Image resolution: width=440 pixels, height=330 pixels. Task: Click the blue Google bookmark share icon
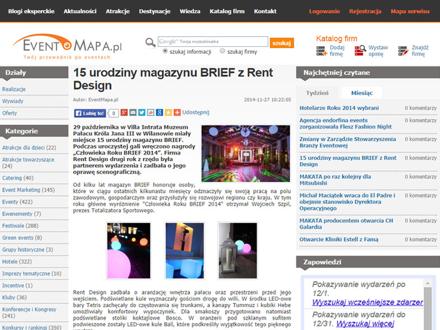click(159, 112)
